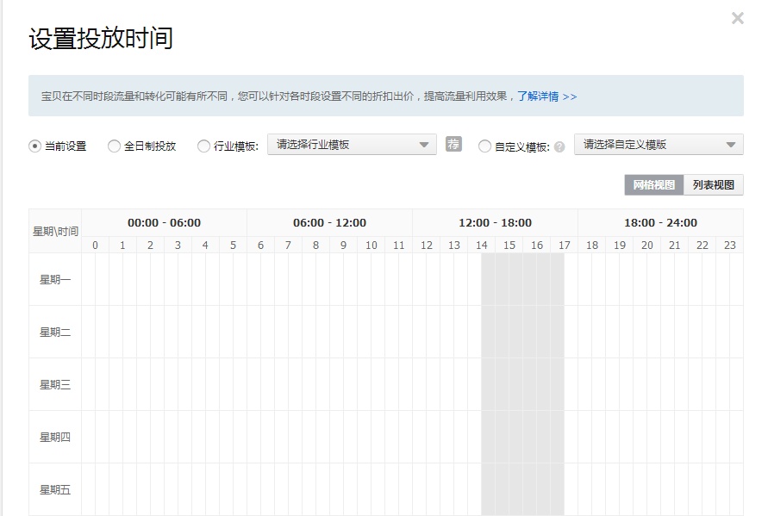Select the 当前设置 radio button
The width and height of the screenshot is (768, 516).
coord(33,146)
